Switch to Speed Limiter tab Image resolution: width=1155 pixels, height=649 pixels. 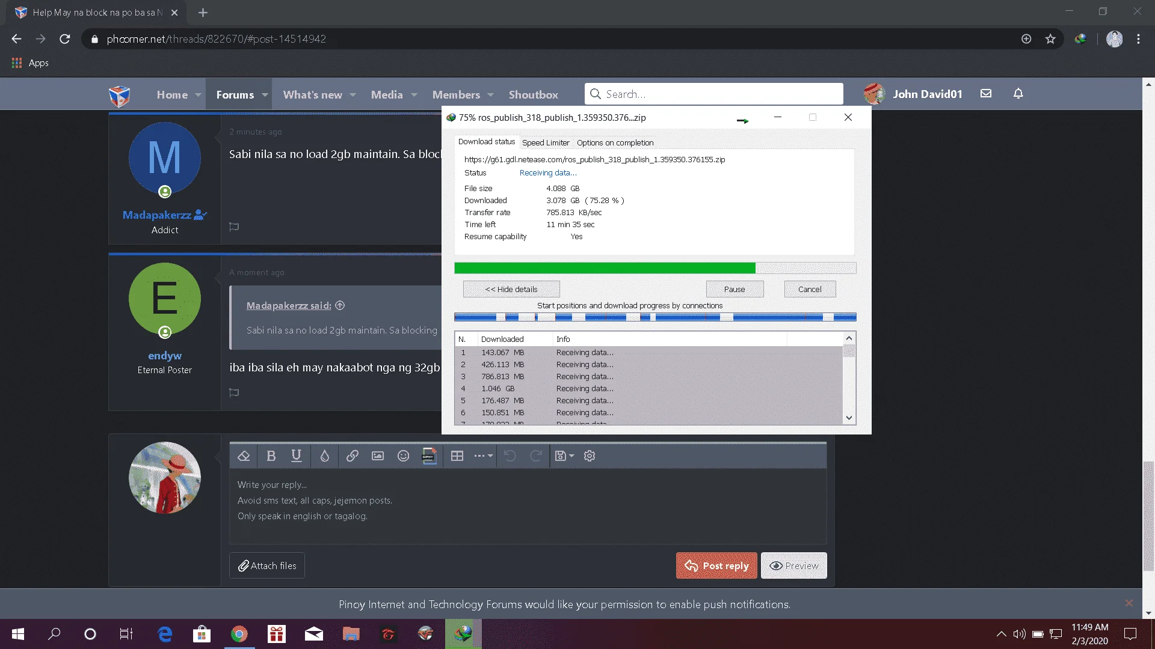pos(546,143)
